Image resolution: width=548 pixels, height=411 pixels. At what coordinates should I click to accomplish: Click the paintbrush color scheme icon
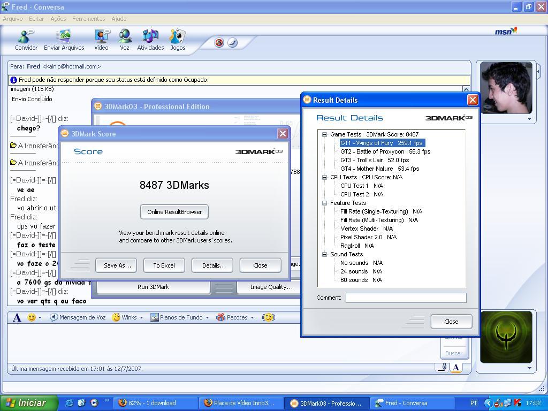tap(232, 43)
